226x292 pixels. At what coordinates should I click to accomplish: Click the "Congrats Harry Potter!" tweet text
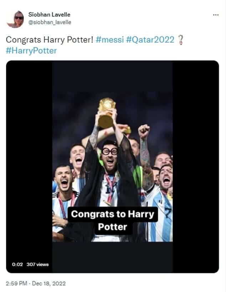pos(49,40)
